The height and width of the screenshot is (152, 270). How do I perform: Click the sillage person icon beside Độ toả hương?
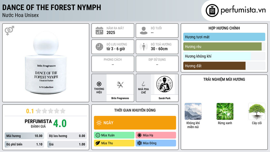144,47
